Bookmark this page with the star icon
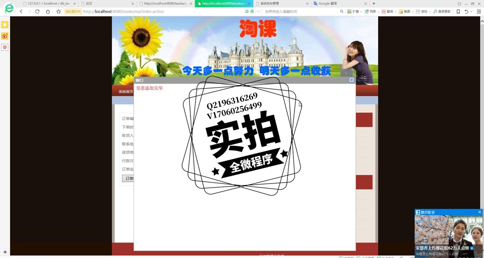Image resolution: width=484 pixels, height=258 pixels. [58, 12]
